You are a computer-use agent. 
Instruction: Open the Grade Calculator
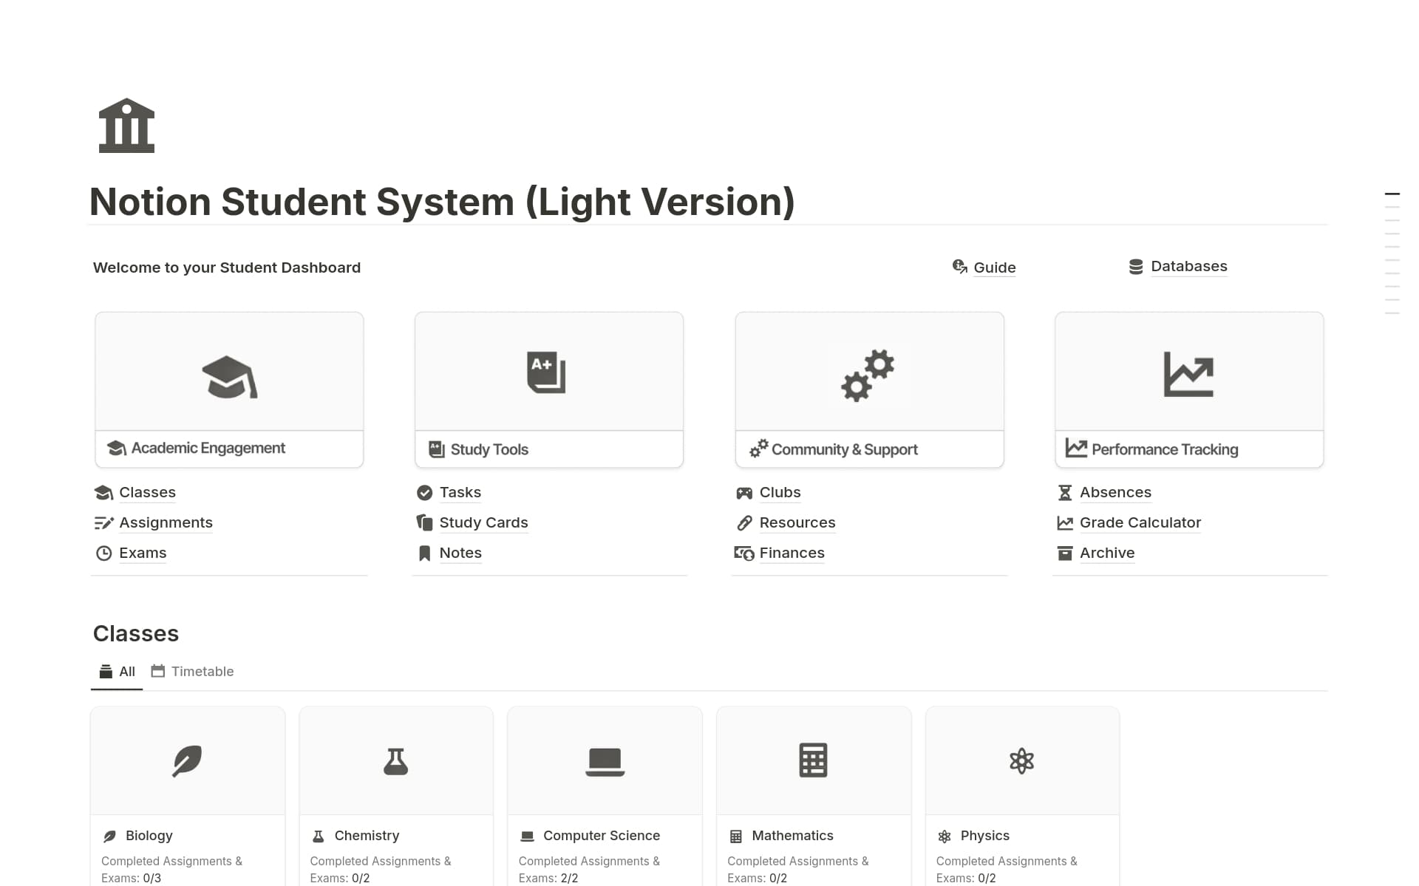[1140, 522]
